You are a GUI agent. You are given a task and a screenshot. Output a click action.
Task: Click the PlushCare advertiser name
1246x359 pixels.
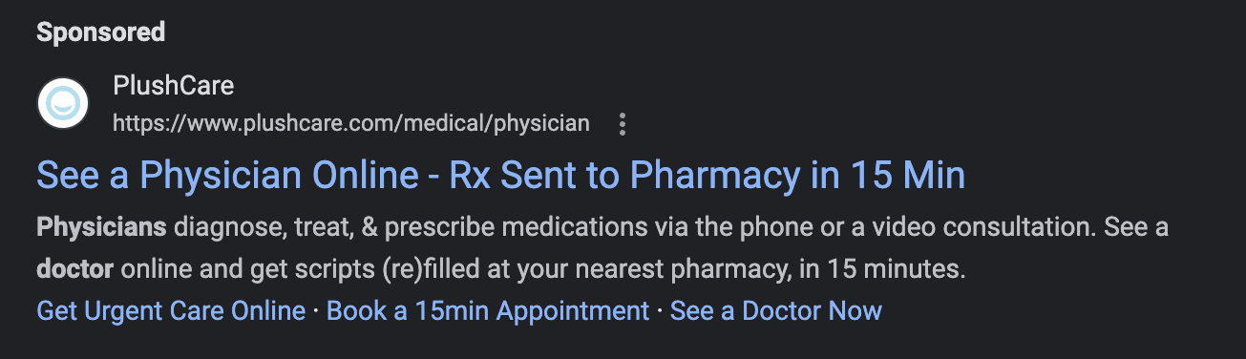pos(174,85)
